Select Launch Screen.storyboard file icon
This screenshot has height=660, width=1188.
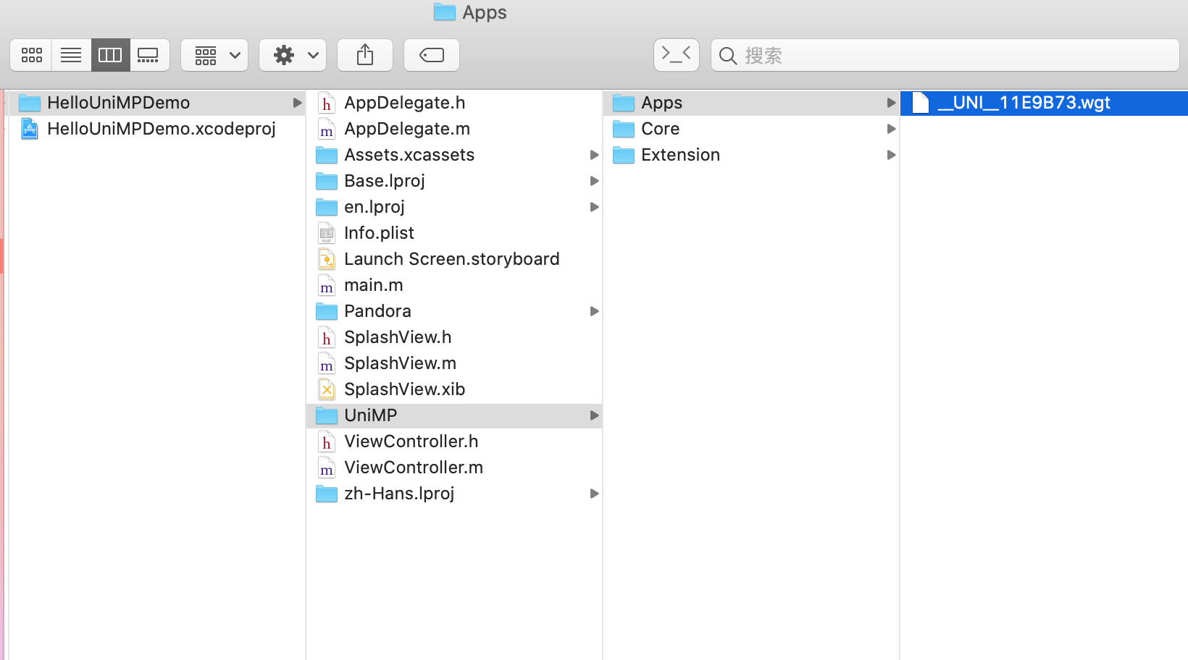click(x=327, y=259)
